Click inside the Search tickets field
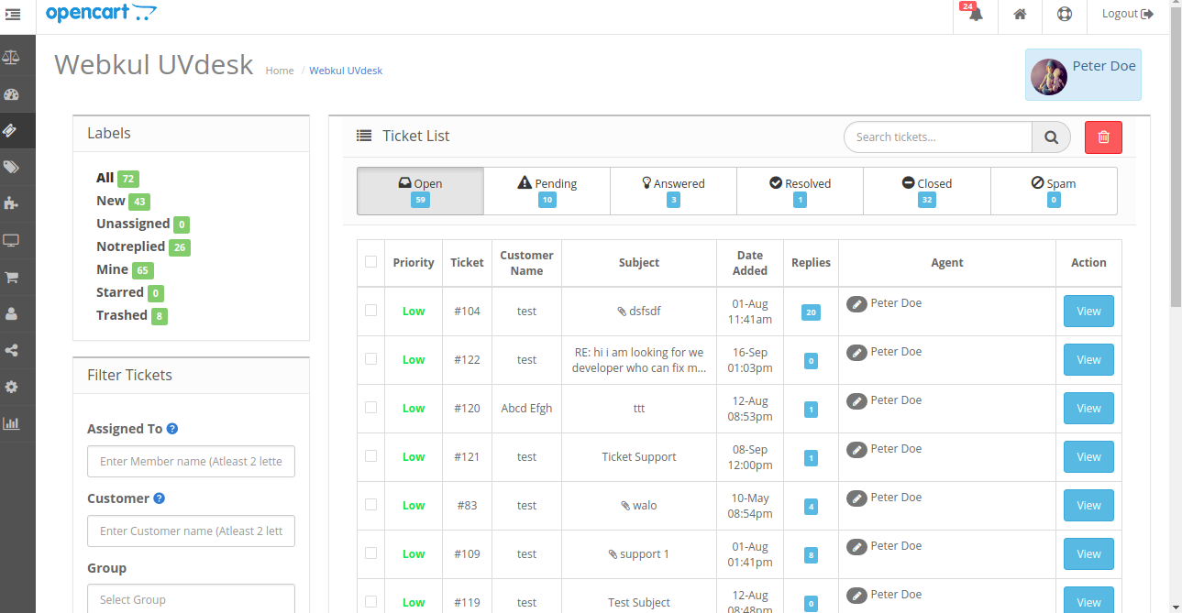The width and height of the screenshot is (1182, 613). (x=937, y=137)
